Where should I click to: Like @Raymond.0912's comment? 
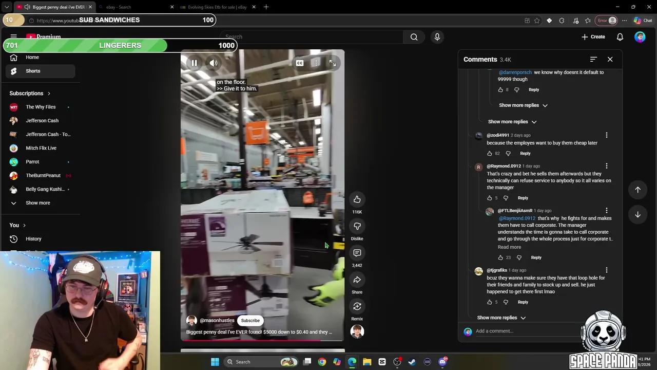click(x=490, y=198)
